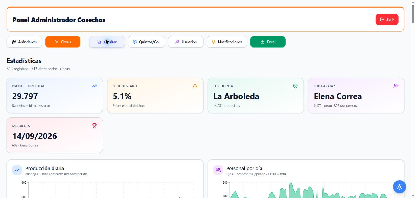Click the trophy icon in Mejor Día card

click(94, 126)
